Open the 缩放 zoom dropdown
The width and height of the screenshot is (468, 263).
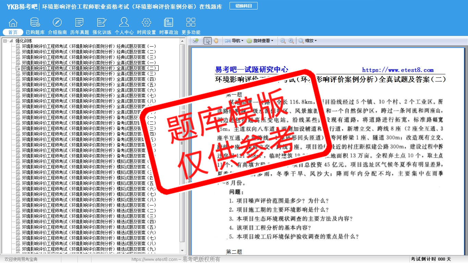(x=308, y=41)
